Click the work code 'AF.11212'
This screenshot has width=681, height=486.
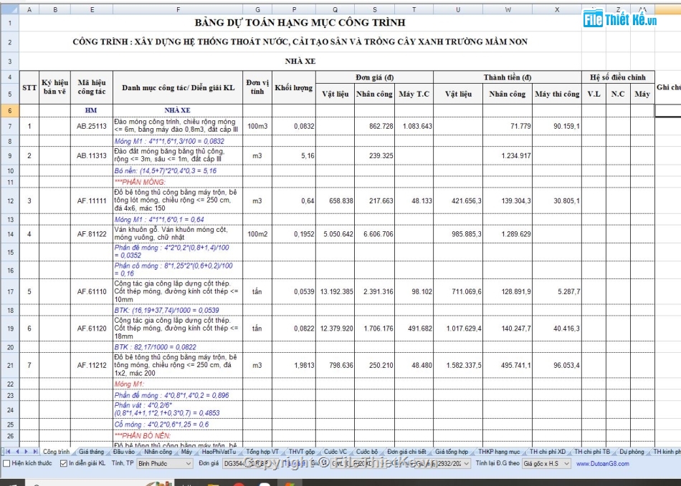92,366
